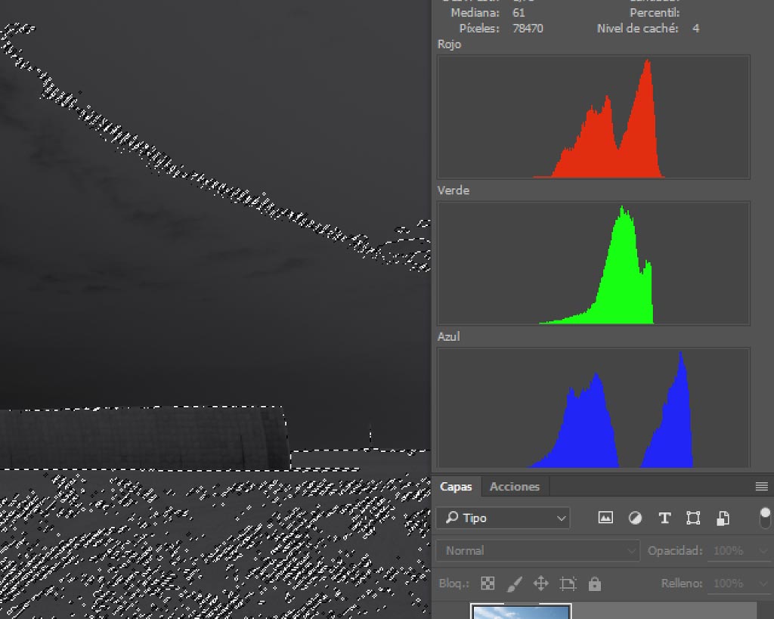Click the Opacidad label

[675, 550]
